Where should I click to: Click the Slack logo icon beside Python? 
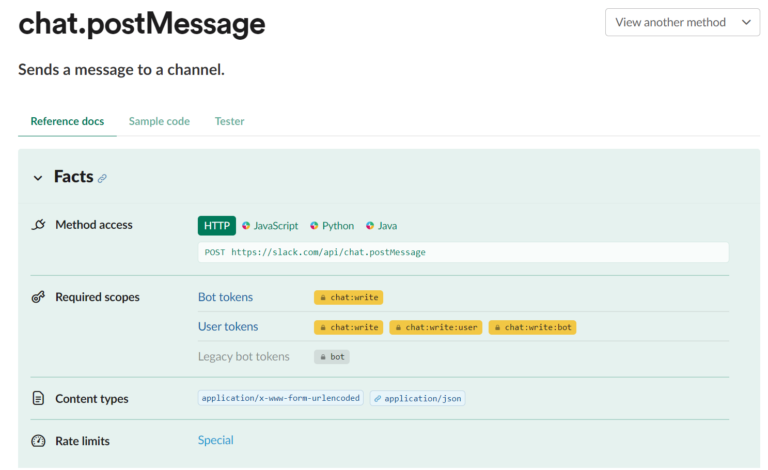click(314, 226)
